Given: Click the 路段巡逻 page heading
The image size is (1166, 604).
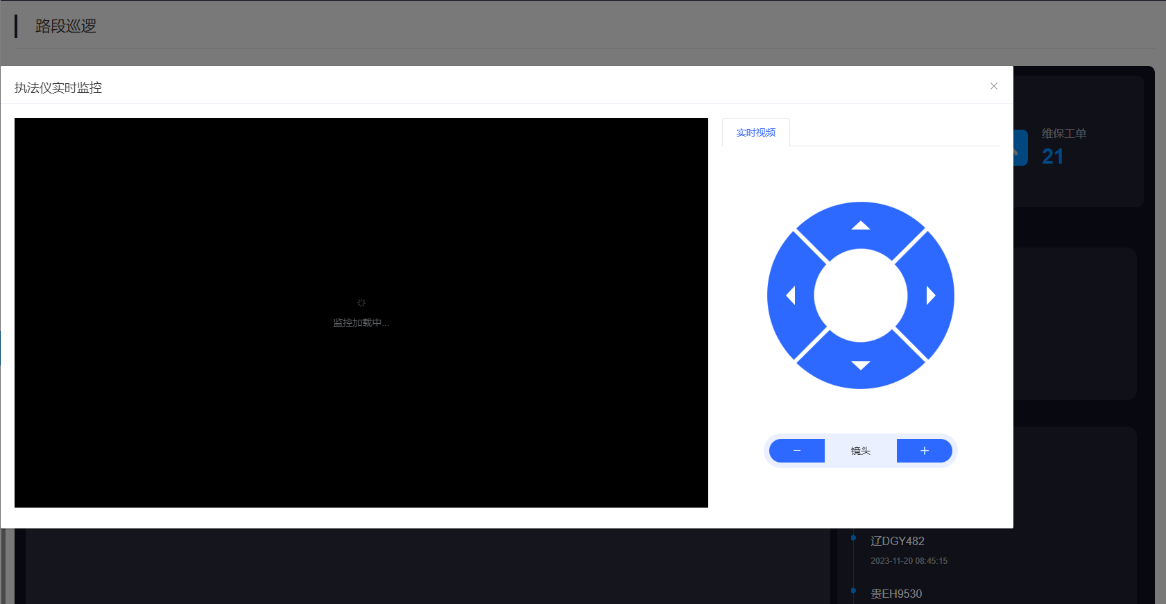Looking at the screenshot, I should [x=66, y=26].
